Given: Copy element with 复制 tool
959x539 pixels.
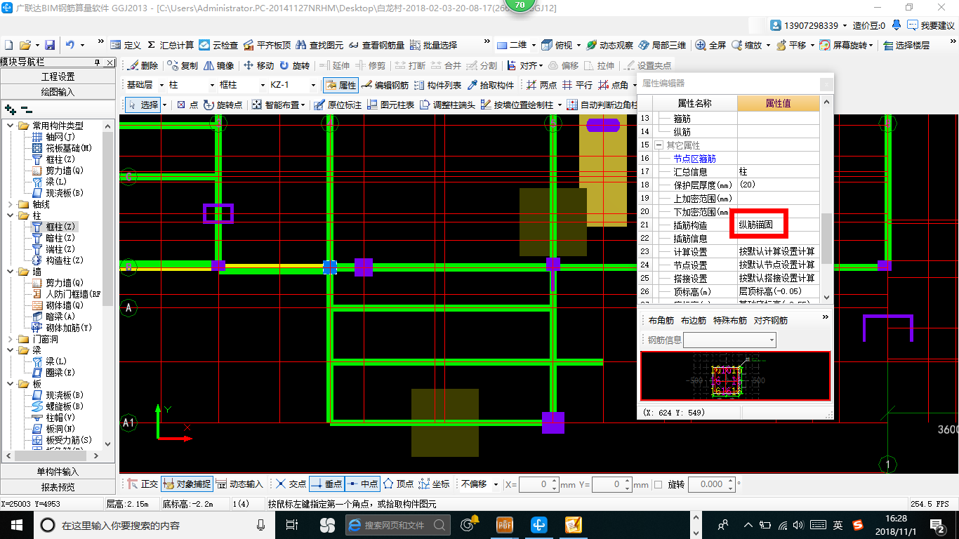Looking at the screenshot, I should pyautogui.click(x=183, y=65).
